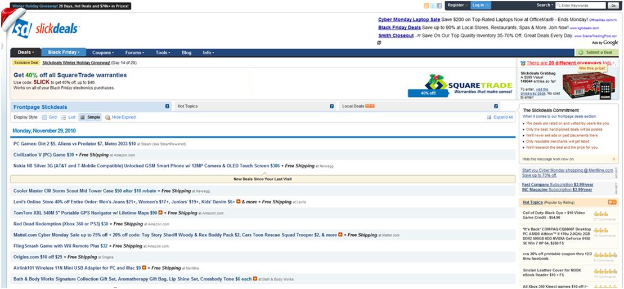Click the giveaway gift icon in sidebar
Screen dimensions: 624x289
click(523, 63)
